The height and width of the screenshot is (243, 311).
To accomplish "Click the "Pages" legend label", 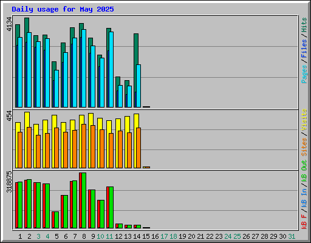I will click(x=304, y=74).
